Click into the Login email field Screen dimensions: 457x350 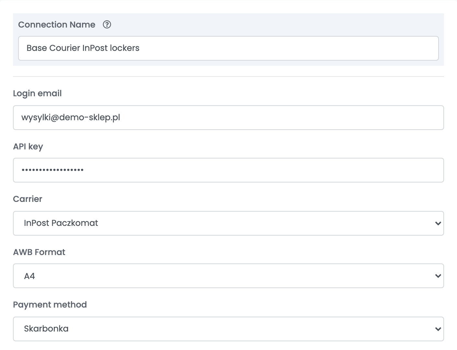[229, 118]
